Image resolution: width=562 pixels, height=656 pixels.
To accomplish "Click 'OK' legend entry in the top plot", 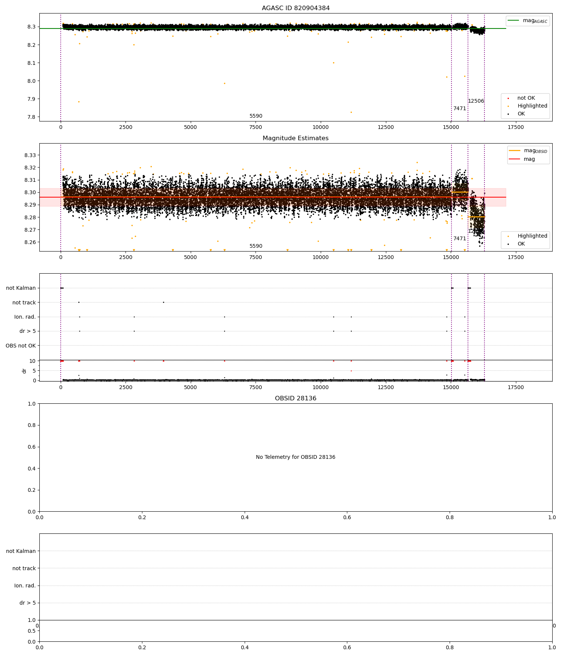I will click(521, 114).
